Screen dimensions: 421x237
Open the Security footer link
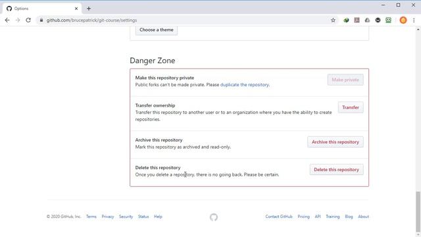point(126,217)
